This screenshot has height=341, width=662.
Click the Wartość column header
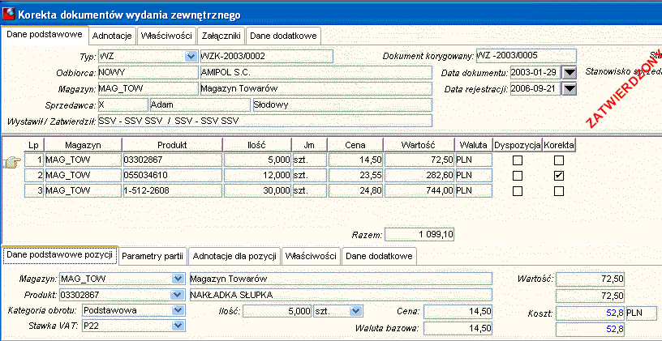point(419,145)
